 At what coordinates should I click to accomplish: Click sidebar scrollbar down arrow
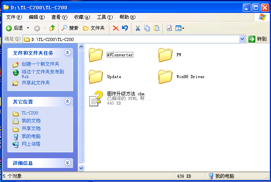(x=81, y=168)
